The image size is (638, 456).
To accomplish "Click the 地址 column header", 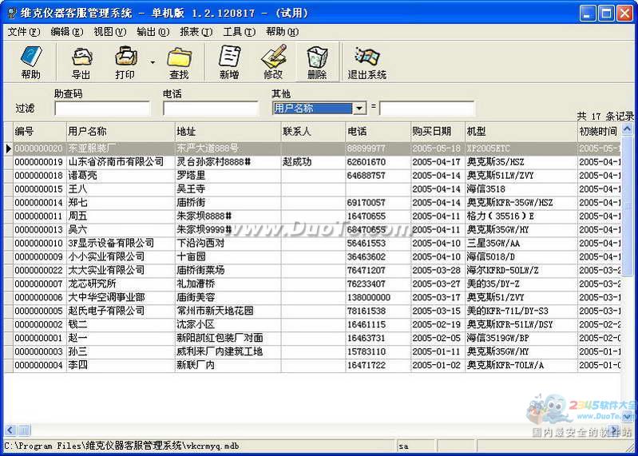I will (228, 132).
